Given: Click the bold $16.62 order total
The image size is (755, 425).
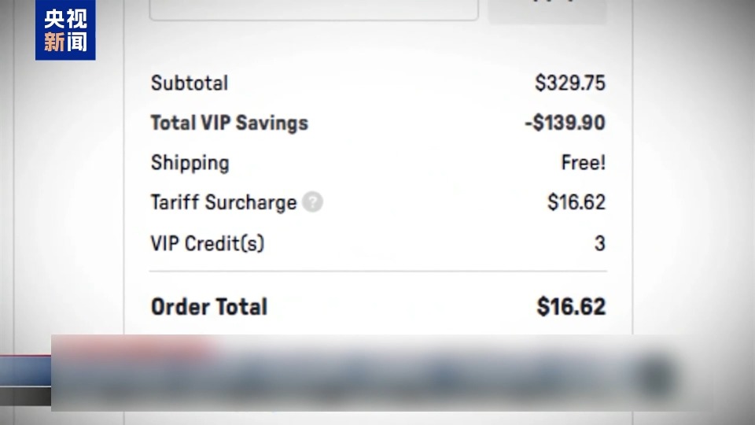Looking at the screenshot, I should [571, 306].
